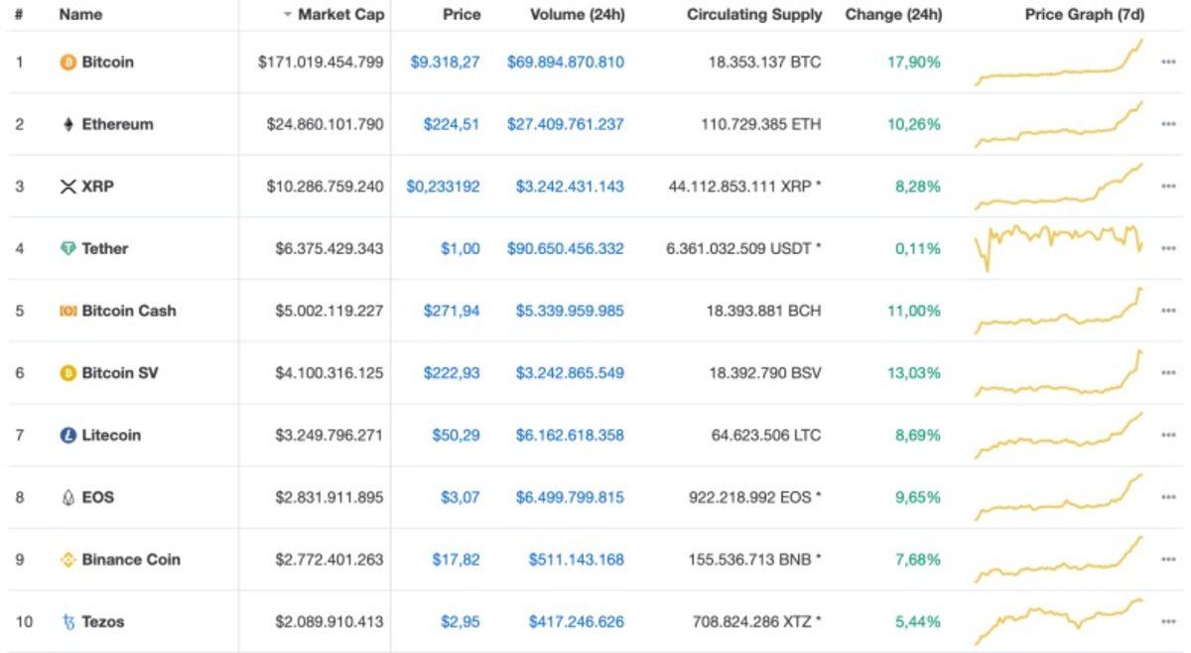Click the Bitcoin logo icon
1191x653 pixels.
click(x=66, y=62)
